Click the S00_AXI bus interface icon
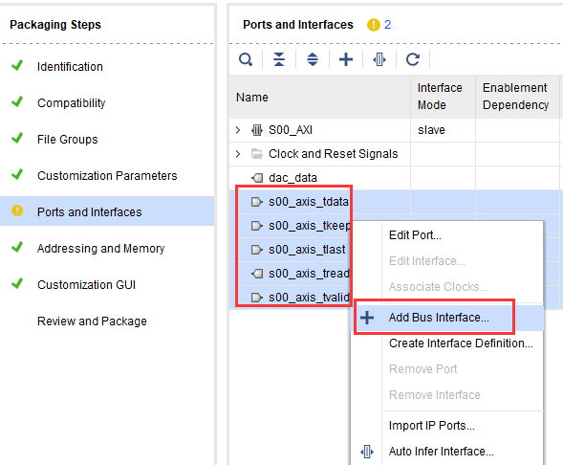563x465 pixels. [x=257, y=130]
